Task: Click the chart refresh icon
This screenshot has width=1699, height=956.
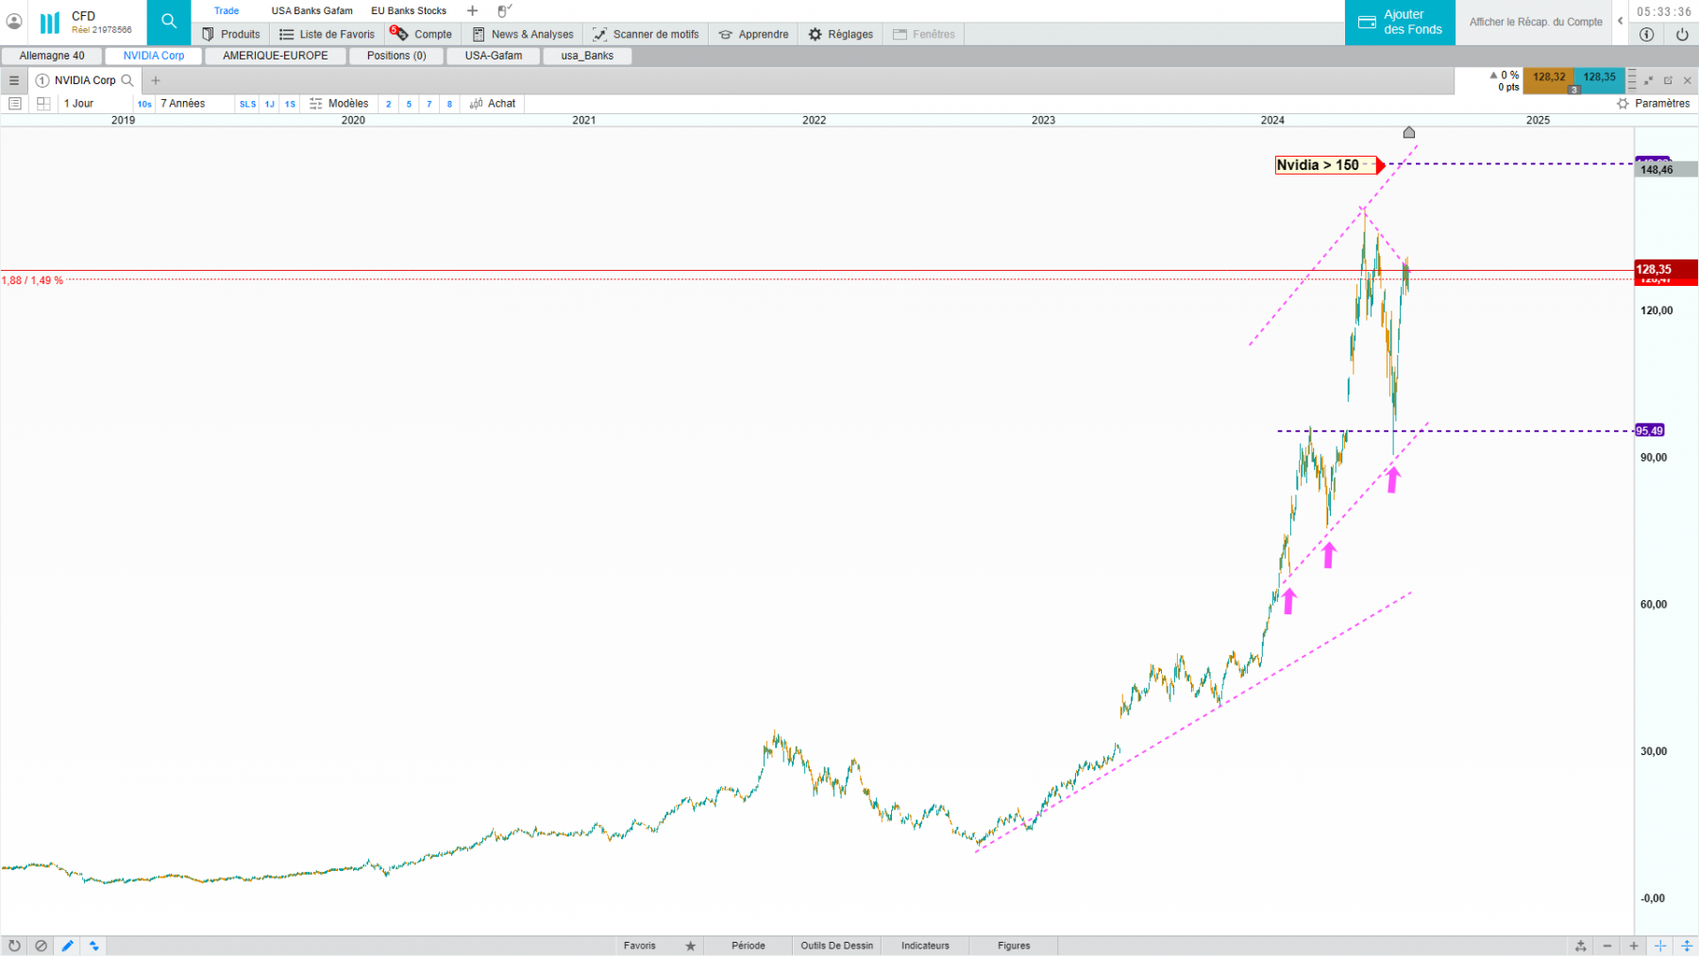Action: point(14,946)
